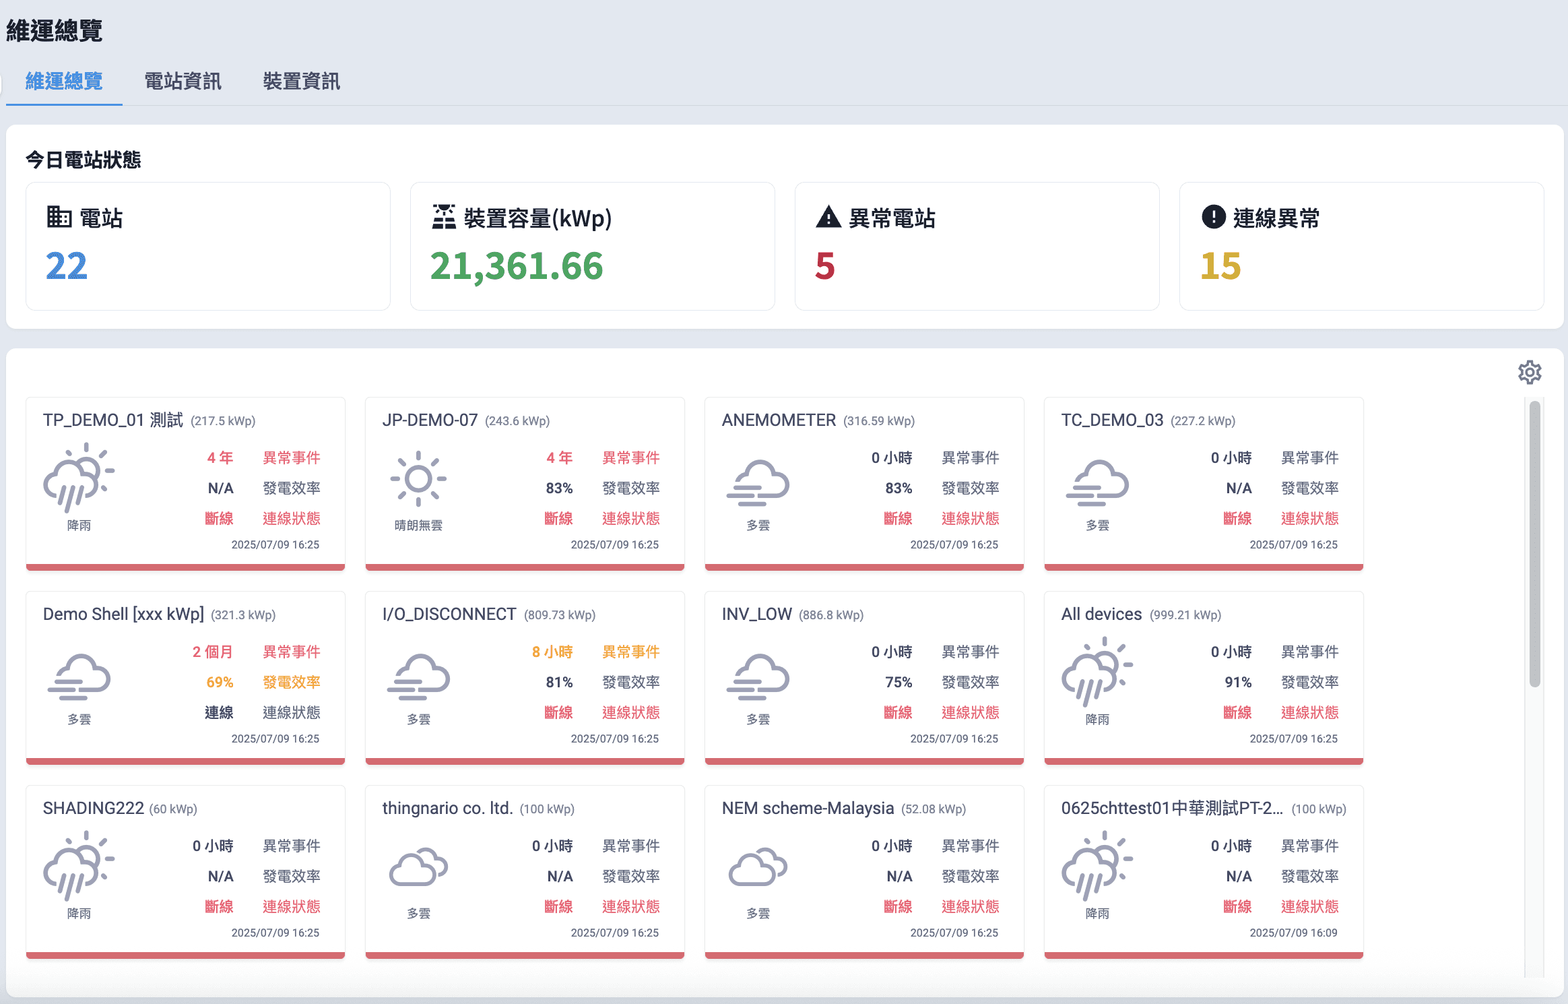Click rain weather icon on TP_DEMO_01 card
The height and width of the screenshot is (1004, 1568).
(79, 478)
